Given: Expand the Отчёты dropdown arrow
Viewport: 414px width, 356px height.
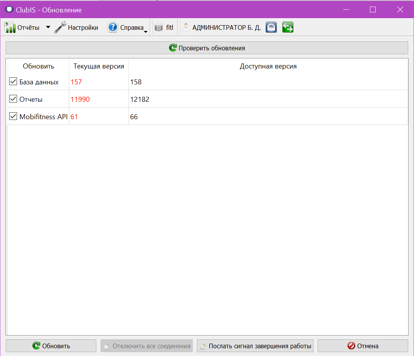Looking at the screenshot, I should click(48, 27).
